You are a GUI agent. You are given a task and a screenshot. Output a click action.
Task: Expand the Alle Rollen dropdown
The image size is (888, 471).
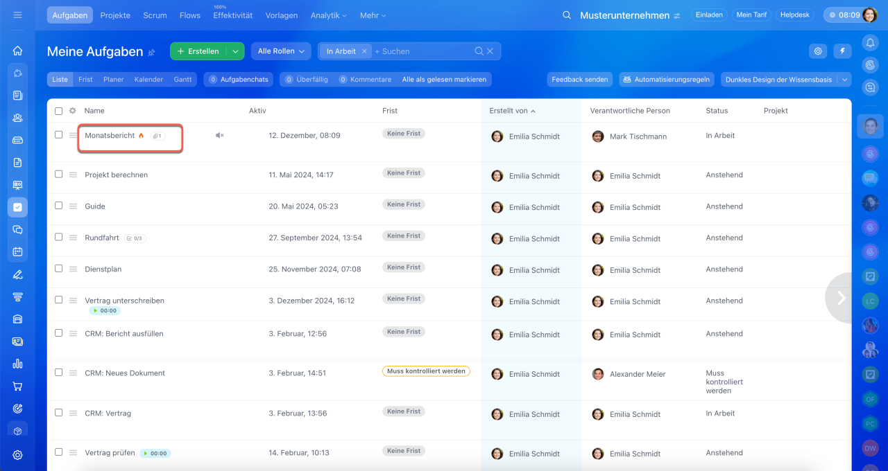(x=280, y=51)
